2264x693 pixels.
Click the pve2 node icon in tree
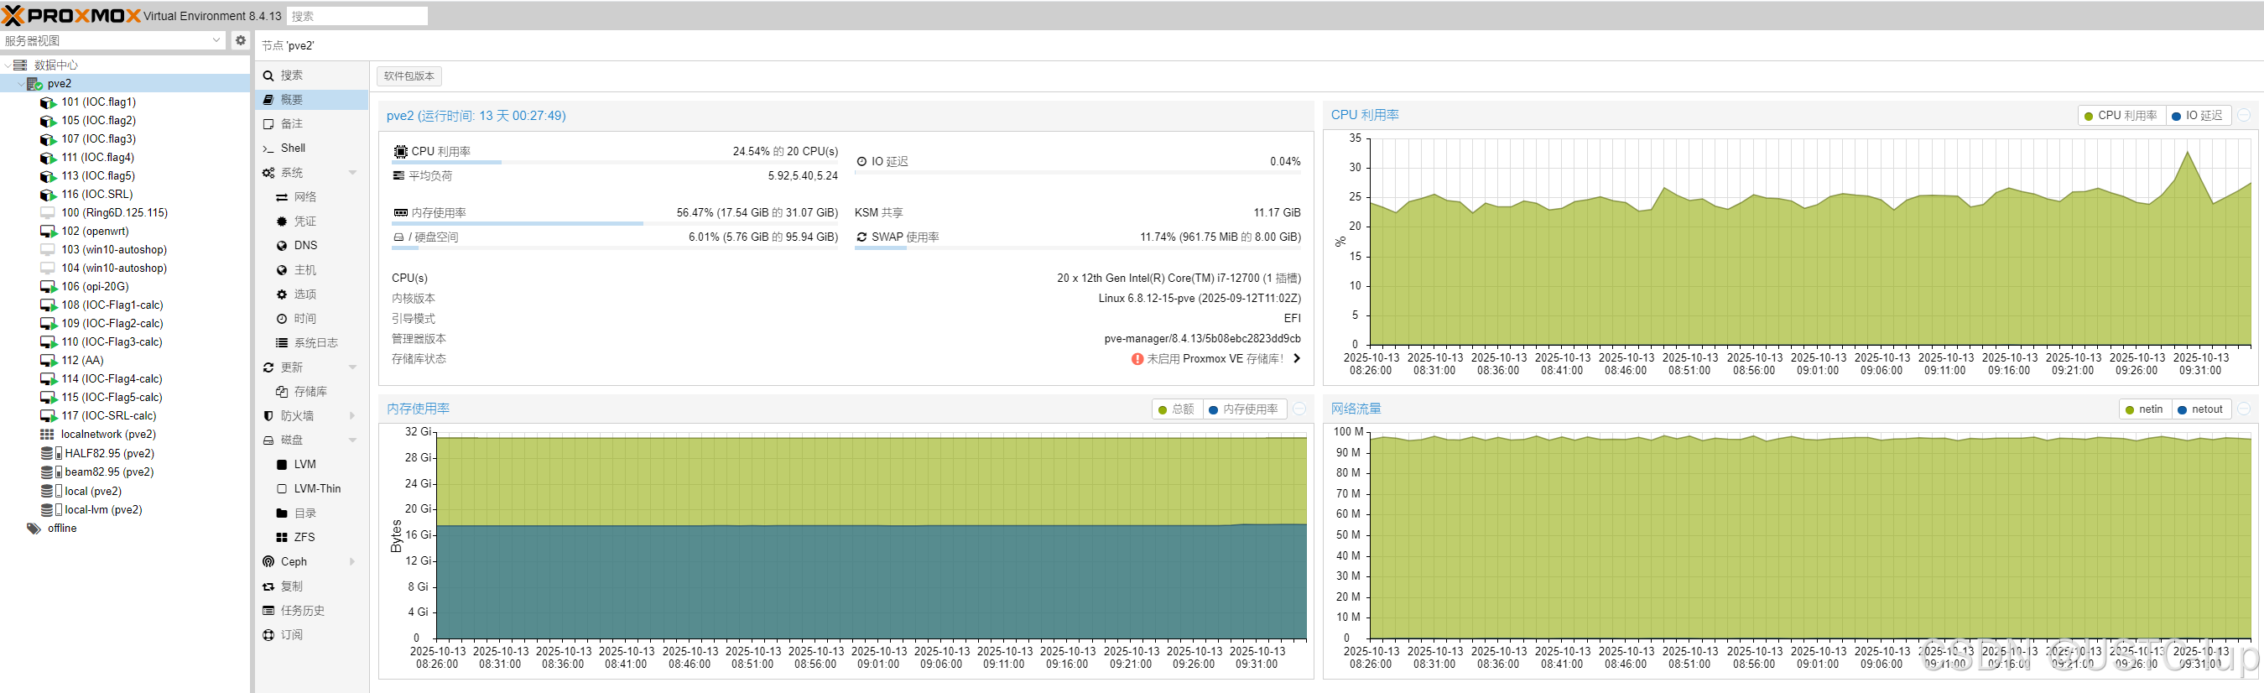click(35, 84)
